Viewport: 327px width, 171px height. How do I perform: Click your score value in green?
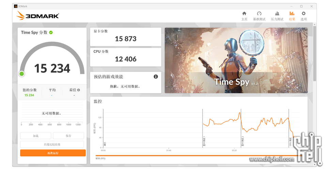(29, 95)
